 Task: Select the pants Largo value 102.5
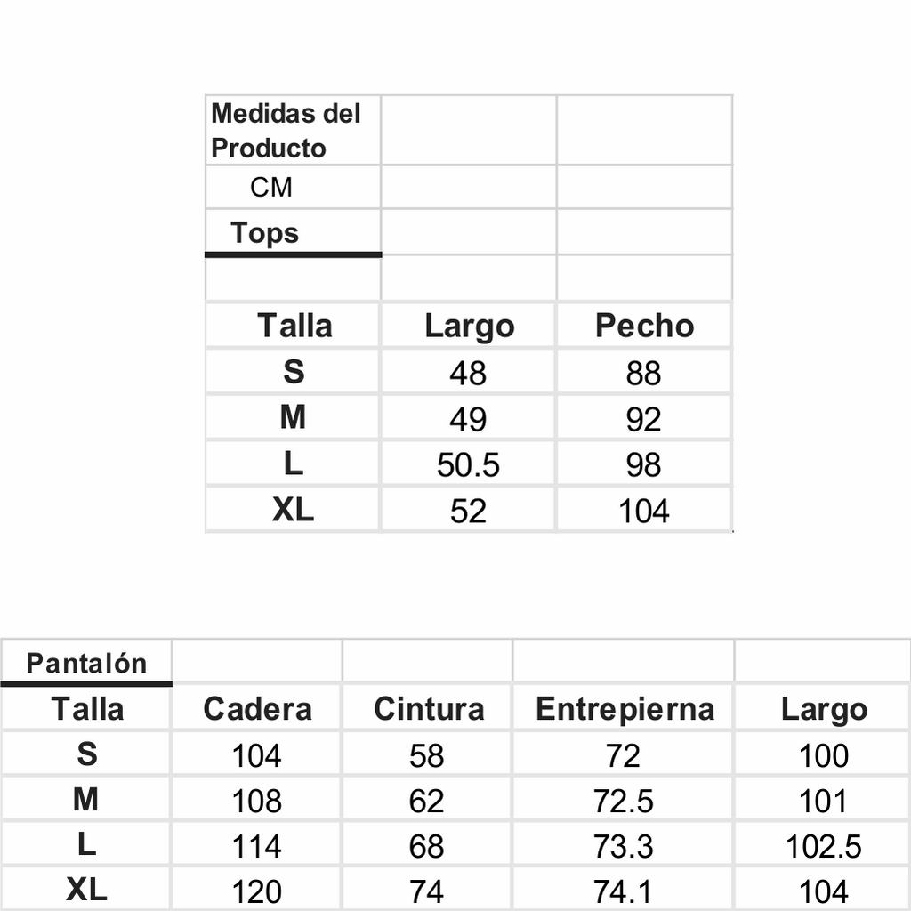823,846
